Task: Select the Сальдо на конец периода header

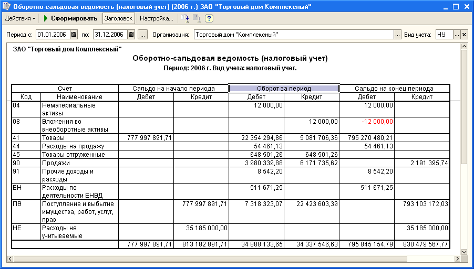Action: (394, 89)
